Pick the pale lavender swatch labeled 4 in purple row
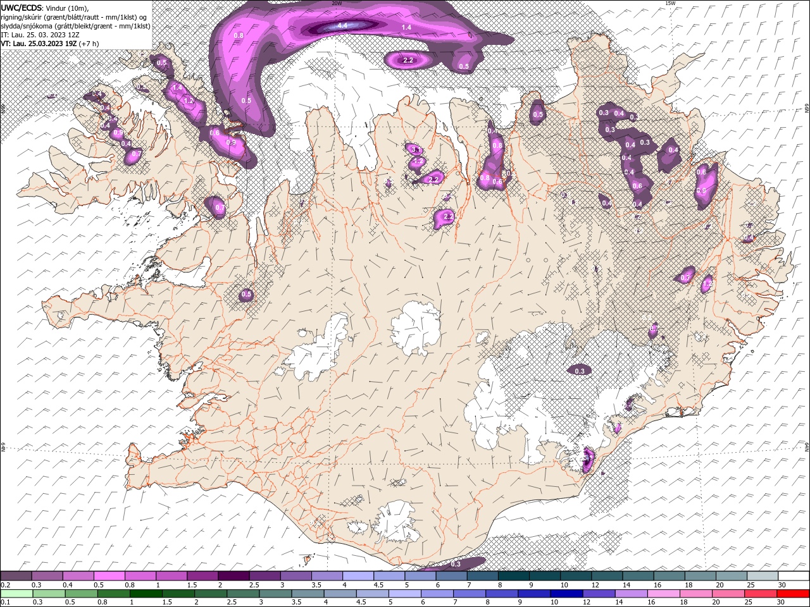The image size is (810, 607). [358, 575]
